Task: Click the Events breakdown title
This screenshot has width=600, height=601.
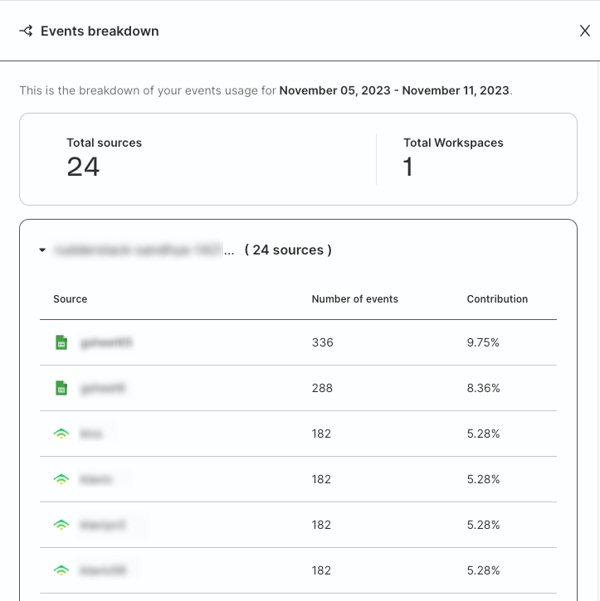Action: coord(100,31)
